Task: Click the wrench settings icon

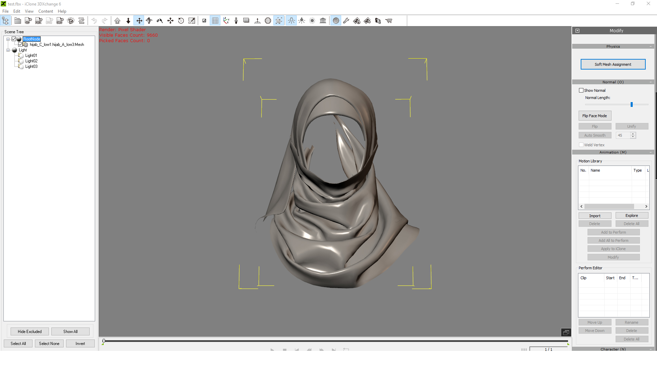Action: (x=346, y=21)
